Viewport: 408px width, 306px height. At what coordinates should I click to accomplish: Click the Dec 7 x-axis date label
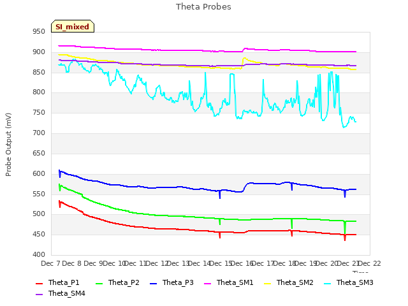[x=50, y=263]
